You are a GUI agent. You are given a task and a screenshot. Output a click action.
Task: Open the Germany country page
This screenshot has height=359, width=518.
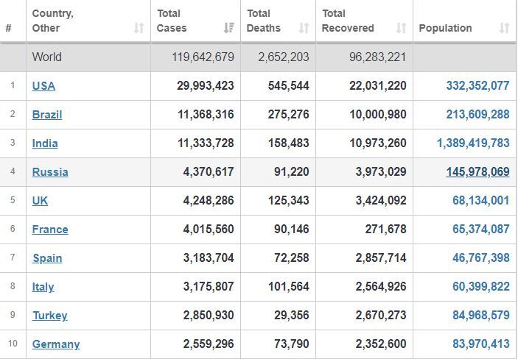click(x=56, y=344)
